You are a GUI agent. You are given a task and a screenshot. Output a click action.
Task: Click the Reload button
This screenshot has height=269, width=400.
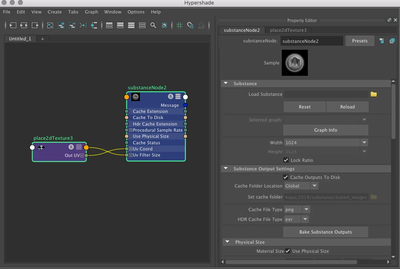[347, 107]
